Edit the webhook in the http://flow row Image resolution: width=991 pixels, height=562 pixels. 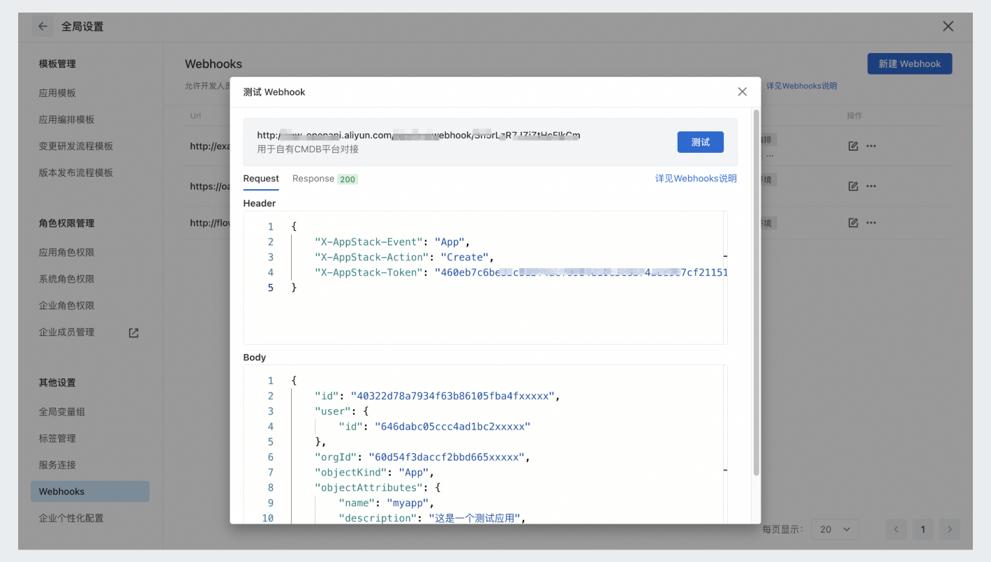[x=853, y=223]
